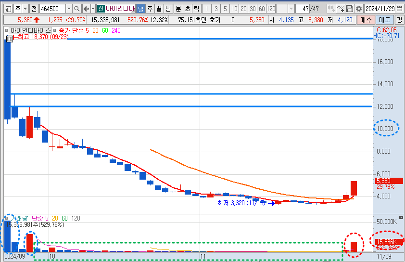Click the orange 20 moving average label in price legend
Viewport: 405px width, 262px height.
(x=95, y=30)
